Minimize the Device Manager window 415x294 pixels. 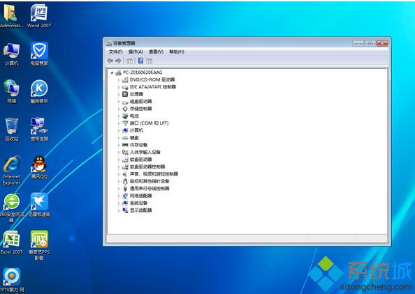(x=358, y=43)
